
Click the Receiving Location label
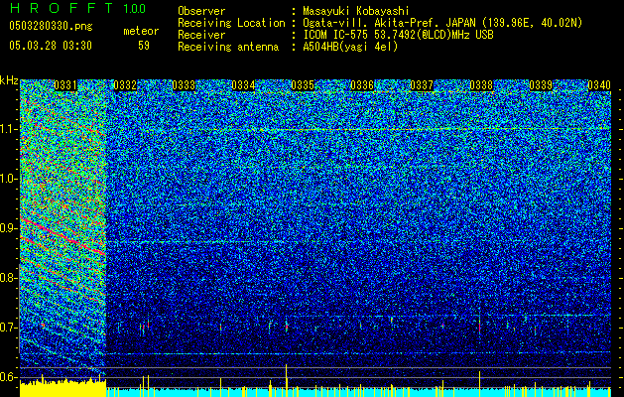pyautogui.click(x=231, y=23)
